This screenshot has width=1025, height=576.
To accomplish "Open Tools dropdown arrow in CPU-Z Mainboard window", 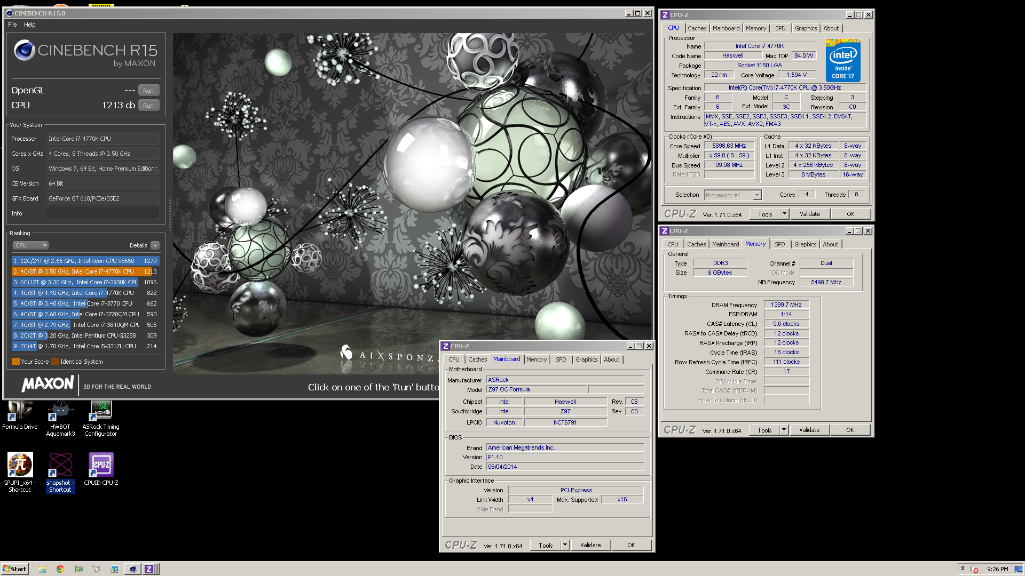I will 565,545.
